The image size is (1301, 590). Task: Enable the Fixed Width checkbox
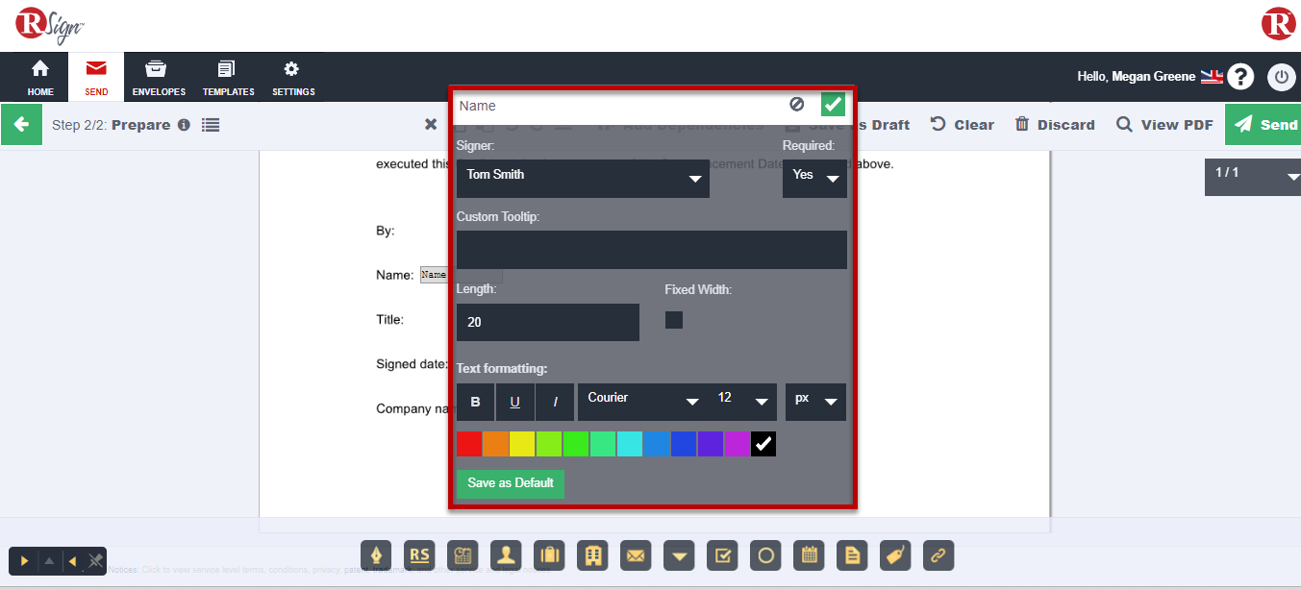674,320
